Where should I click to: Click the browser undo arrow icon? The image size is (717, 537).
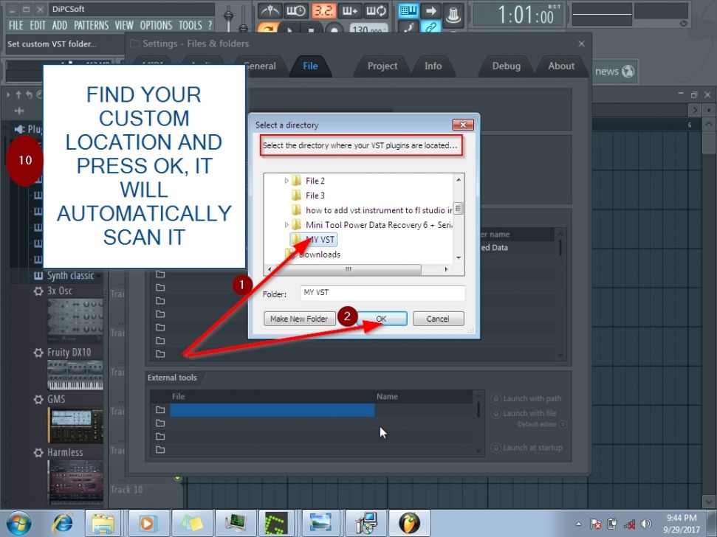point(29,94)
